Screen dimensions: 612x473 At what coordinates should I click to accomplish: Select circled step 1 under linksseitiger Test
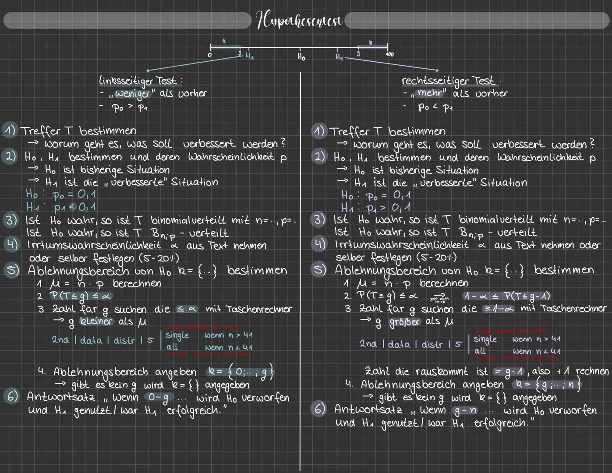pyautogui.click(x=10, y=131)
